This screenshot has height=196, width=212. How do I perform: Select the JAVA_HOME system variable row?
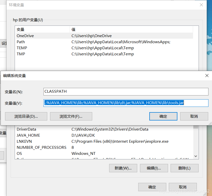coord(105,135)
